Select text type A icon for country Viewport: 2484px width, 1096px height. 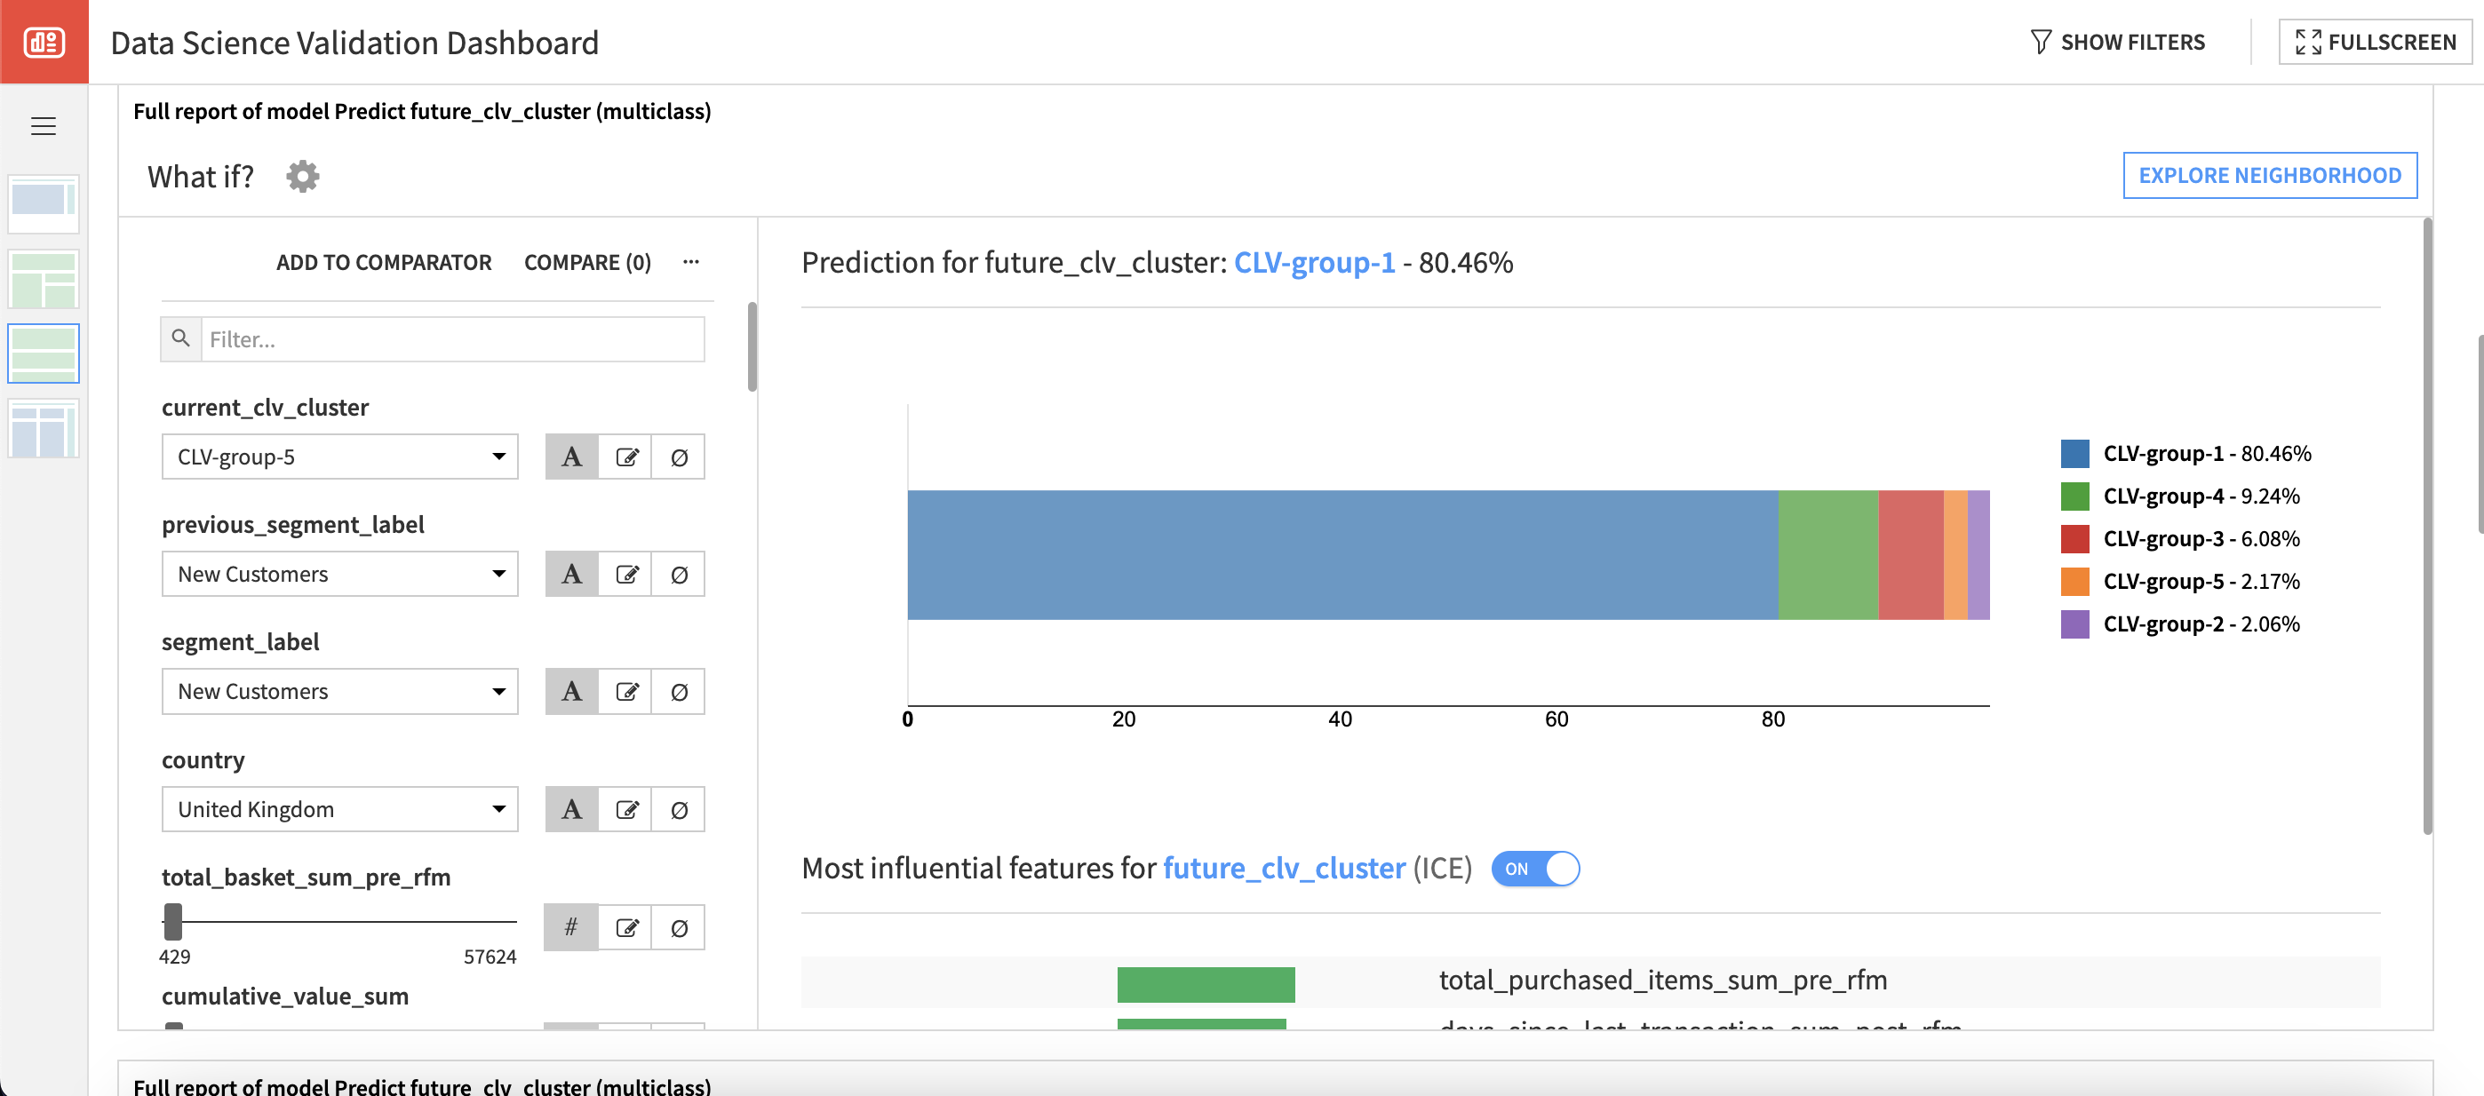(572, 810)
